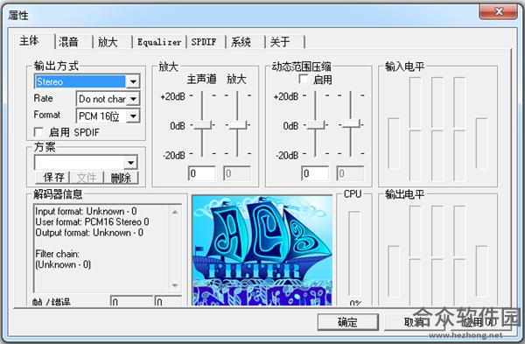
Task: Click the 主声道 gain slider handle
Action: [x=202, y=125]
